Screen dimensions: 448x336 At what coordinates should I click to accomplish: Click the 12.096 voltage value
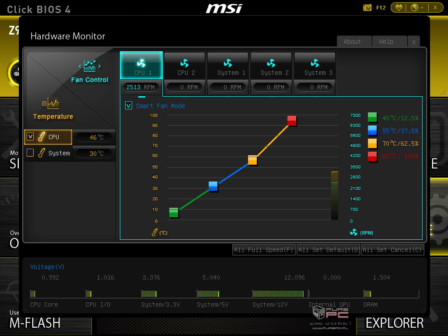tap(294, 277)
